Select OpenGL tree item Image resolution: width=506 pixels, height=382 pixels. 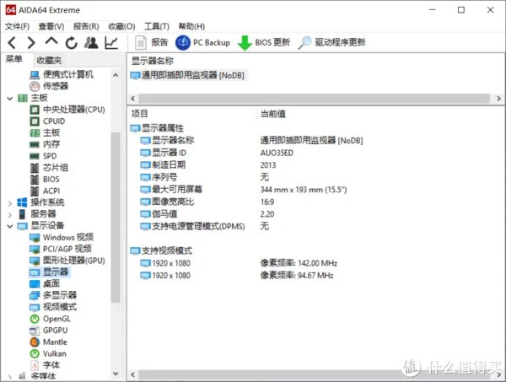tap(50, 319)
